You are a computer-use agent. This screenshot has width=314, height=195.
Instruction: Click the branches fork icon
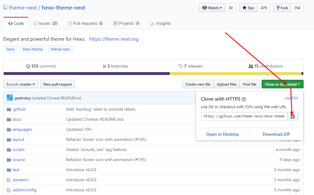pyautogui.click(x=104, y=66)
